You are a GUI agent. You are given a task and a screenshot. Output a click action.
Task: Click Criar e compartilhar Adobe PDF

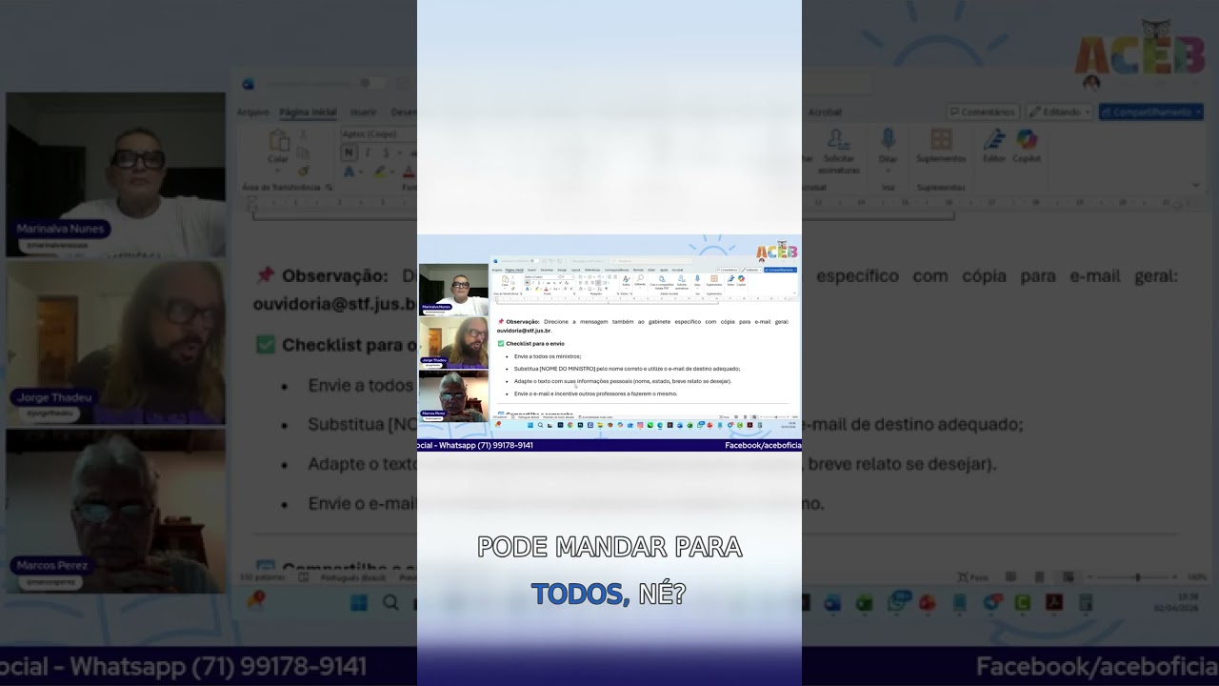[661, 280]
